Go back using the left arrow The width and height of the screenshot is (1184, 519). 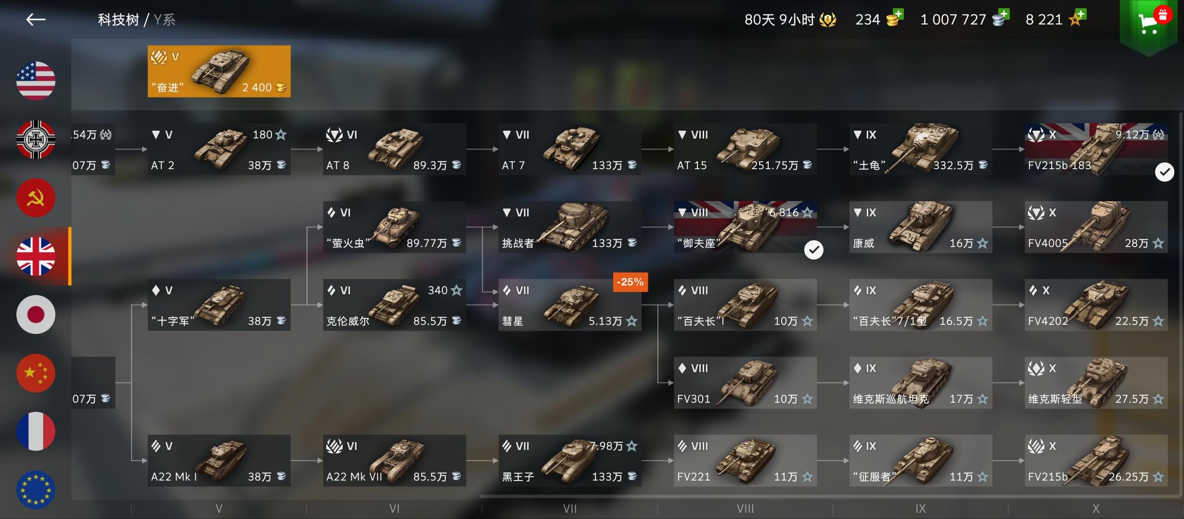(36, 19)
